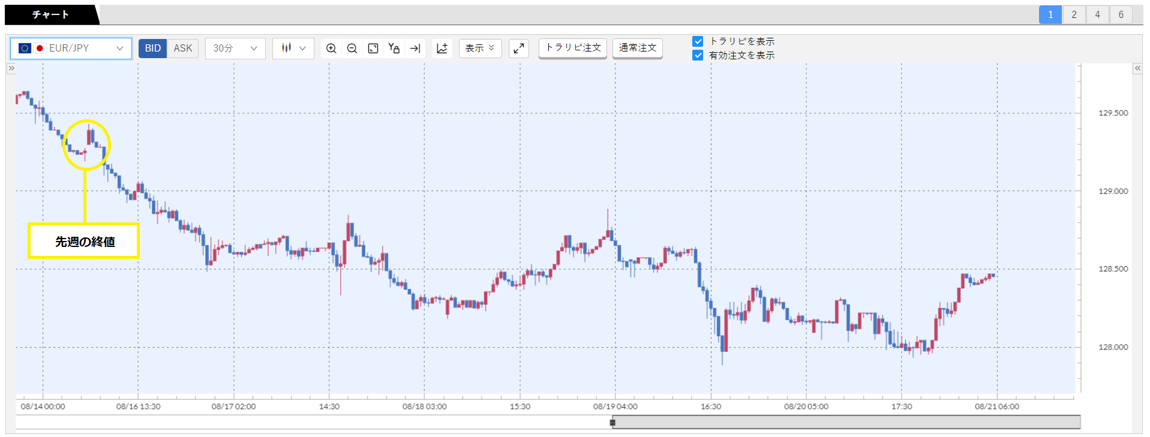1150x437 pixels.
Task: Expand the left panel with the double chevron
Action: point(11,68)
